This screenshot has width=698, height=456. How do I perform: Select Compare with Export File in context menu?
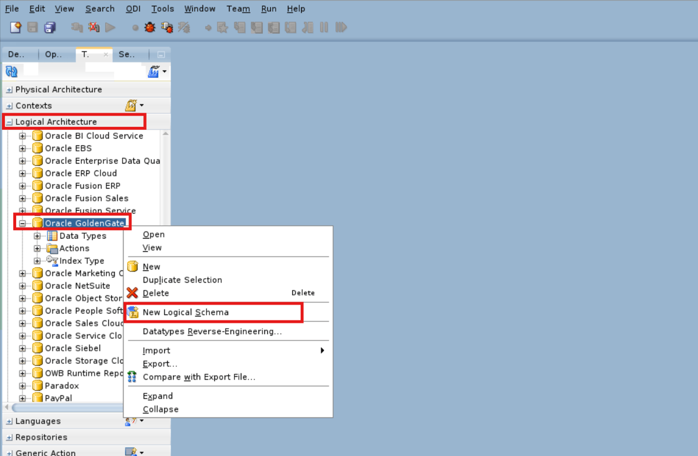click(x=199, y=377)
